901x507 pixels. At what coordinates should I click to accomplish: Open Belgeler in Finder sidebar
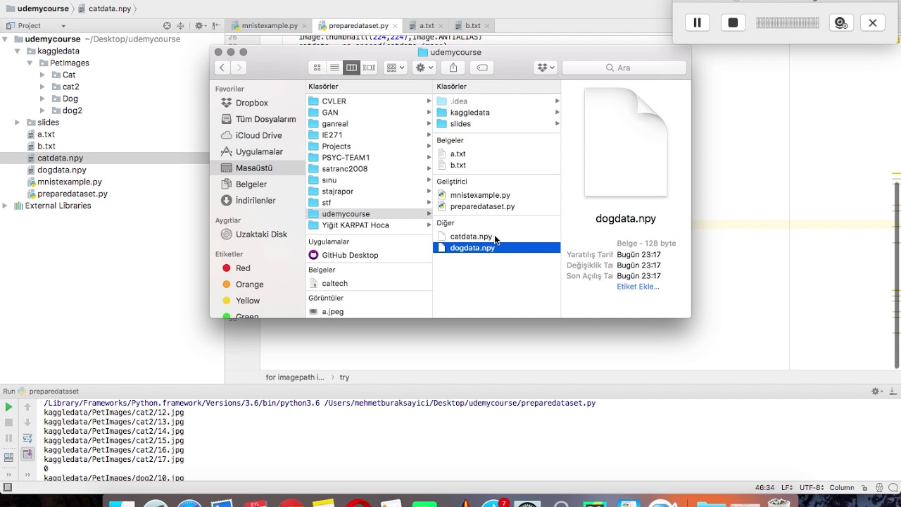pyautogui.click(x=251, y=184)
